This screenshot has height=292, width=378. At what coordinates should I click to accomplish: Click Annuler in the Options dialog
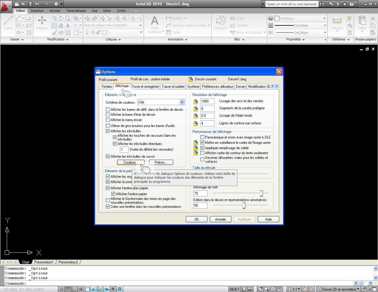pyautogui.click(x=220, y=219)
